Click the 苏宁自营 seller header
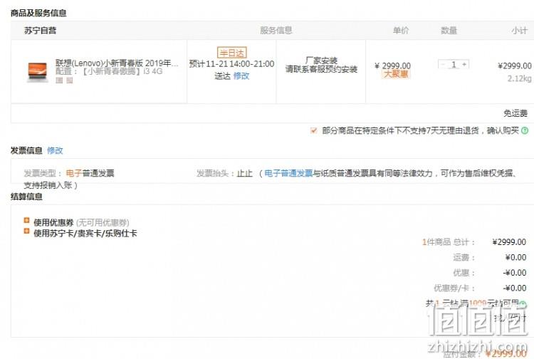The height and width of the screenshot is (359, 534). [x=40, y=31]
